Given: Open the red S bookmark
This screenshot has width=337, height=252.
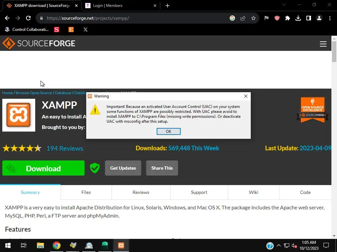Looking at the screenshot, I should (57, 30).
